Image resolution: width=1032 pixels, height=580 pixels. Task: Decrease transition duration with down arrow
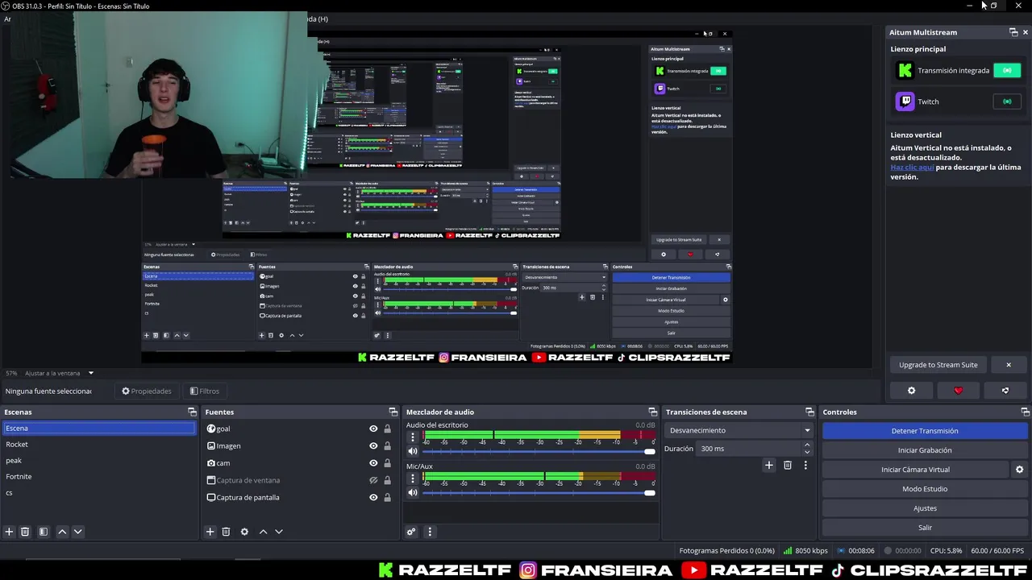807,452
